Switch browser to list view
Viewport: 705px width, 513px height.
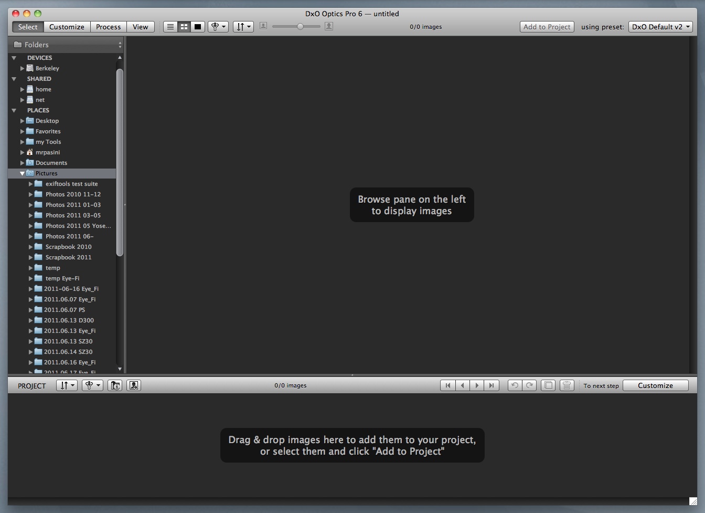click(x=170, y=27)
